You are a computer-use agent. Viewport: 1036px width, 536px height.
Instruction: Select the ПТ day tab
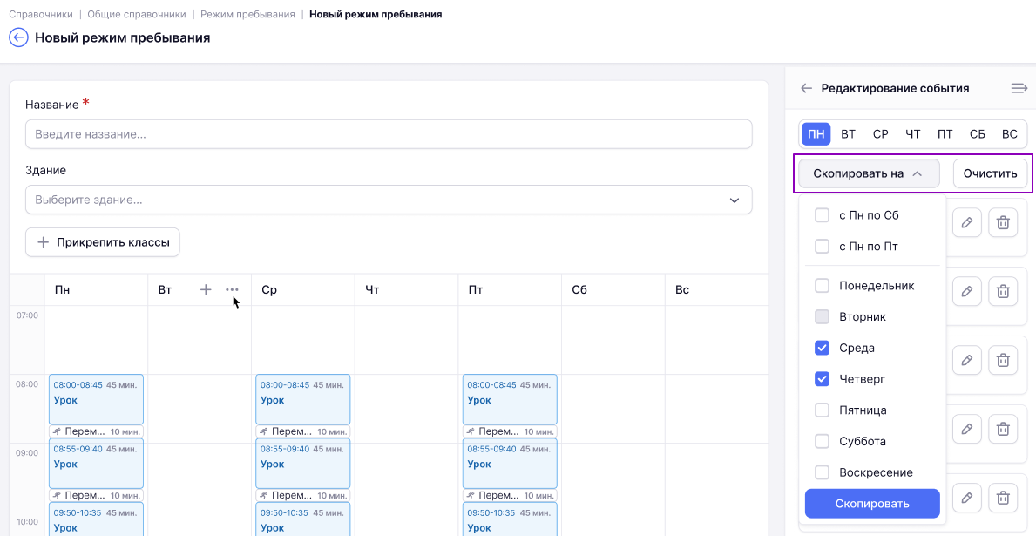[x=945, y=134]
